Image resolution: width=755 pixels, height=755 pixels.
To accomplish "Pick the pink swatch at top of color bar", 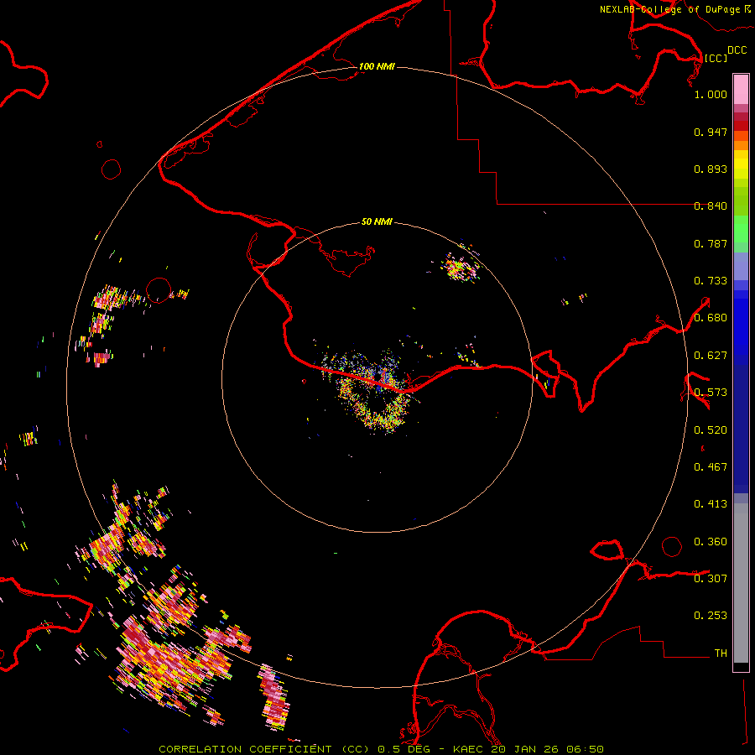I will coord(741,87).
